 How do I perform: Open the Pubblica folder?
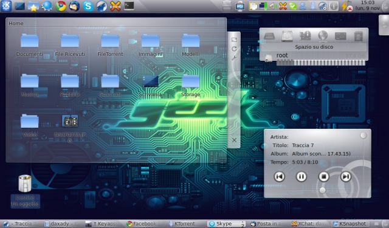pyautogui.click(x=70, y=86)
